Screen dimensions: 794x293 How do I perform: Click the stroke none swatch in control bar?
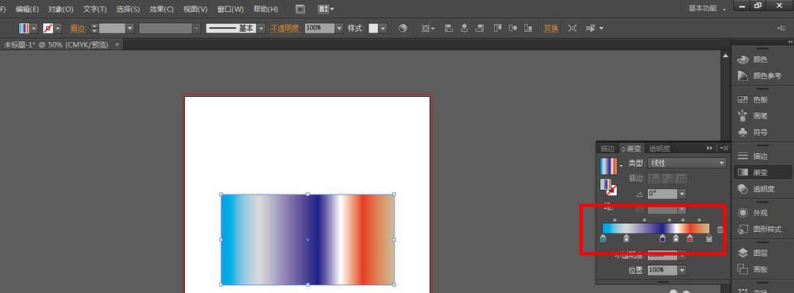48,29
